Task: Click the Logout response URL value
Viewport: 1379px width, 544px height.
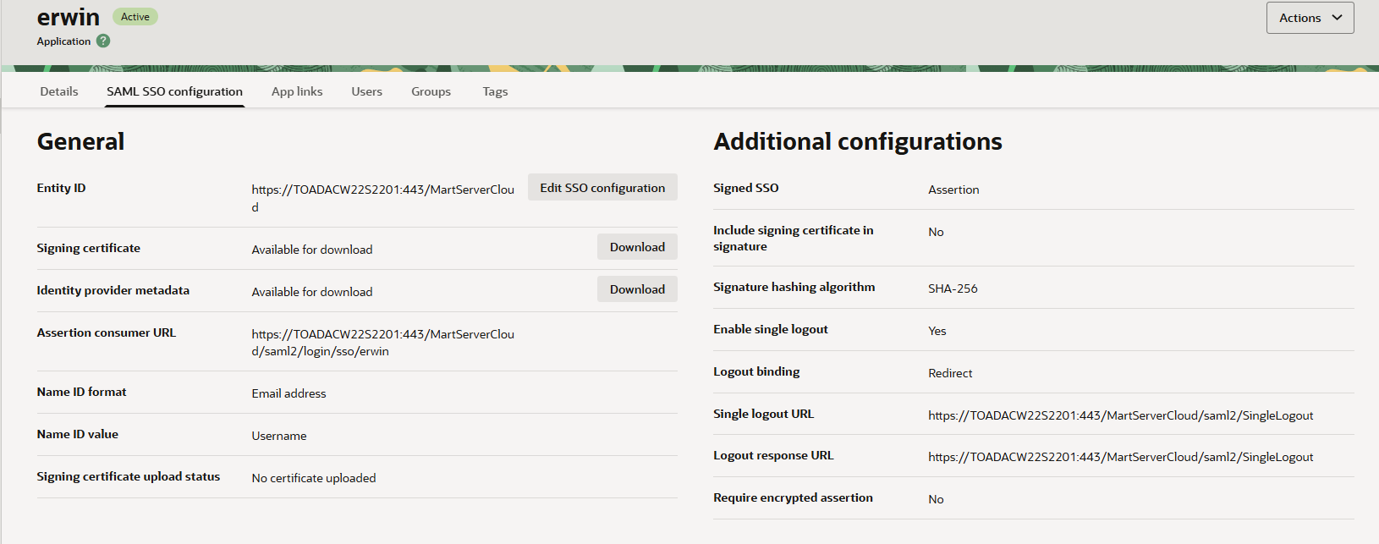Action: click(1120, 457)
